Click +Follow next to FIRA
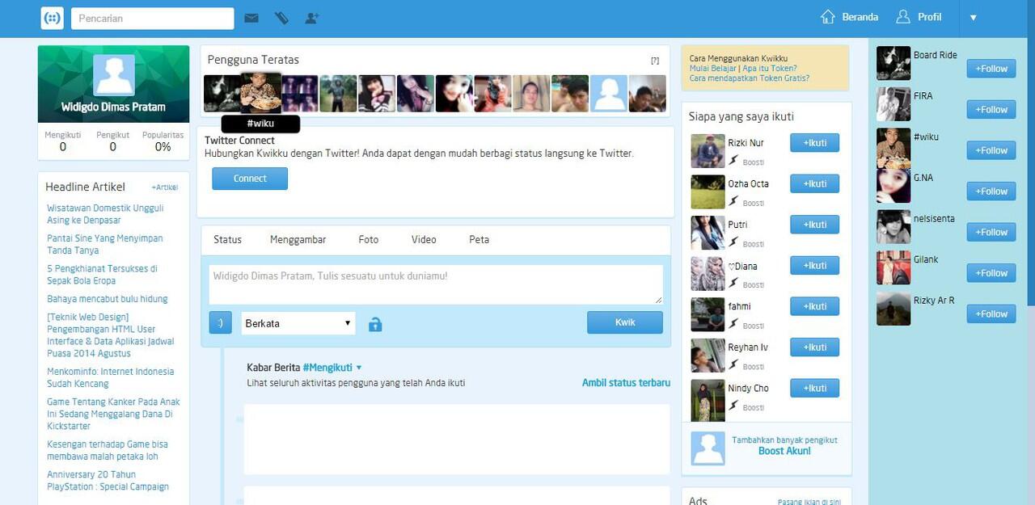Image resolution: width=1035 pixels, height=505 pixels. pyautogui.click(x=991, y=109)
